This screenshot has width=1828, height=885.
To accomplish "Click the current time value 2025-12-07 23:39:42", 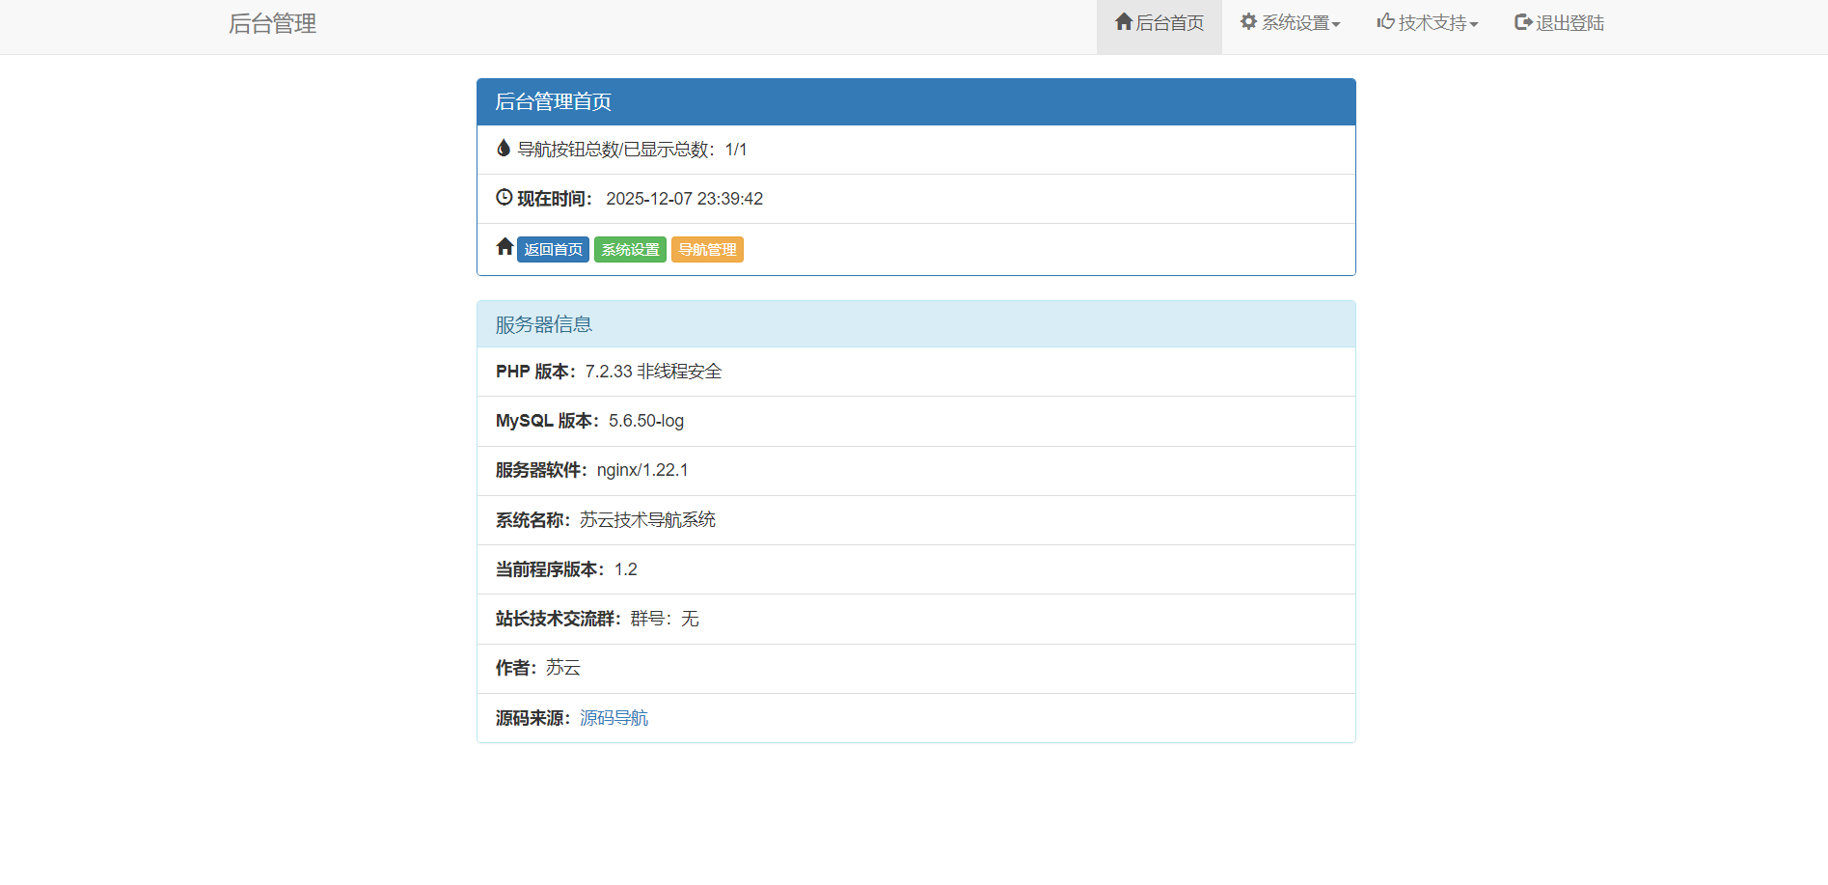I will 684,199.
